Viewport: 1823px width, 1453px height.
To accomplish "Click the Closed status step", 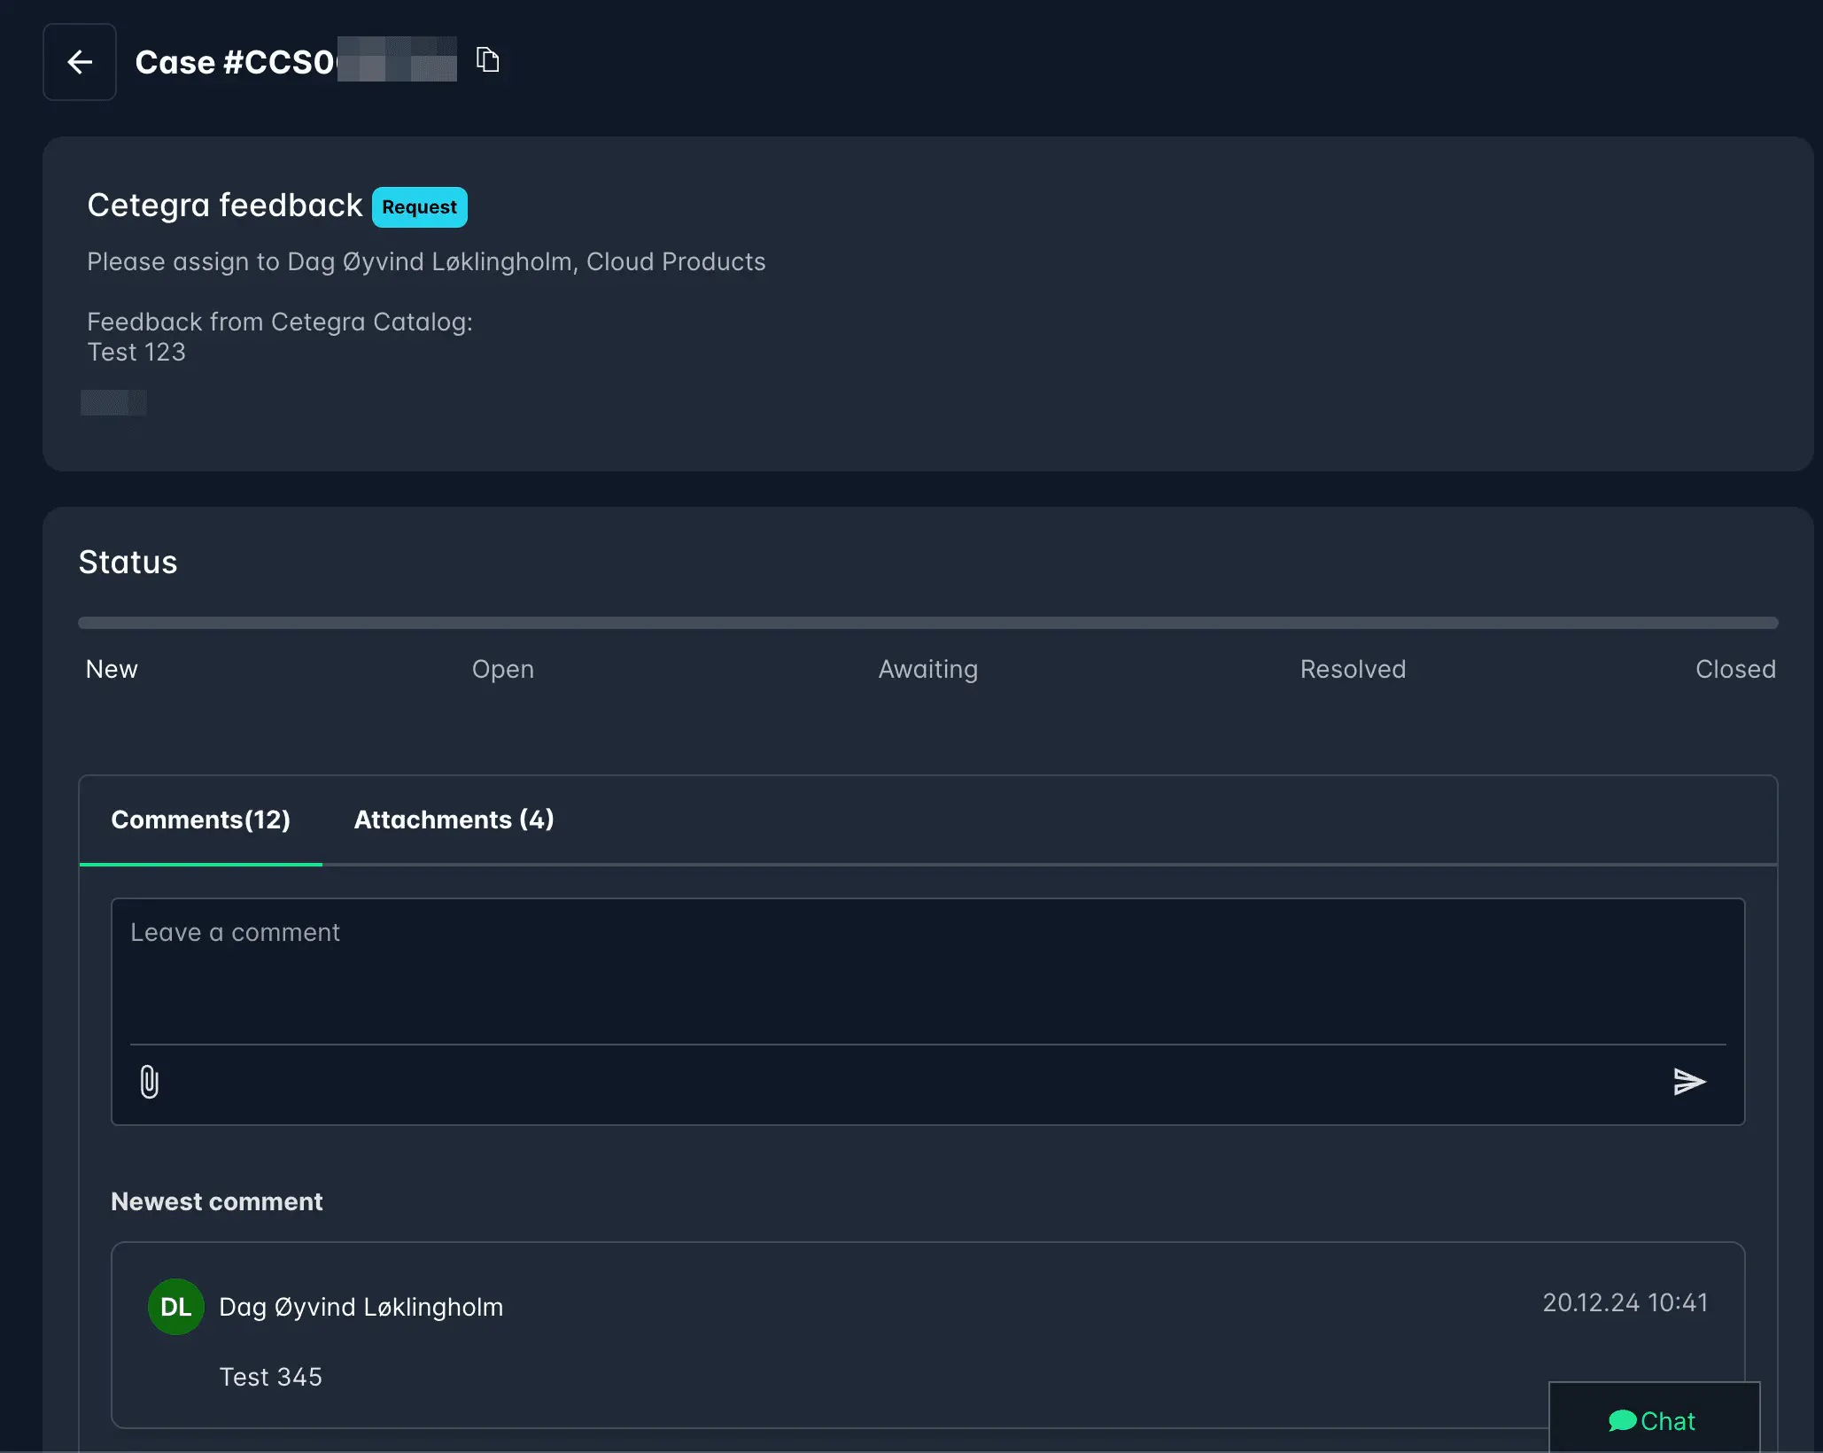I will pyautogui.click(x=1735, y=669).
